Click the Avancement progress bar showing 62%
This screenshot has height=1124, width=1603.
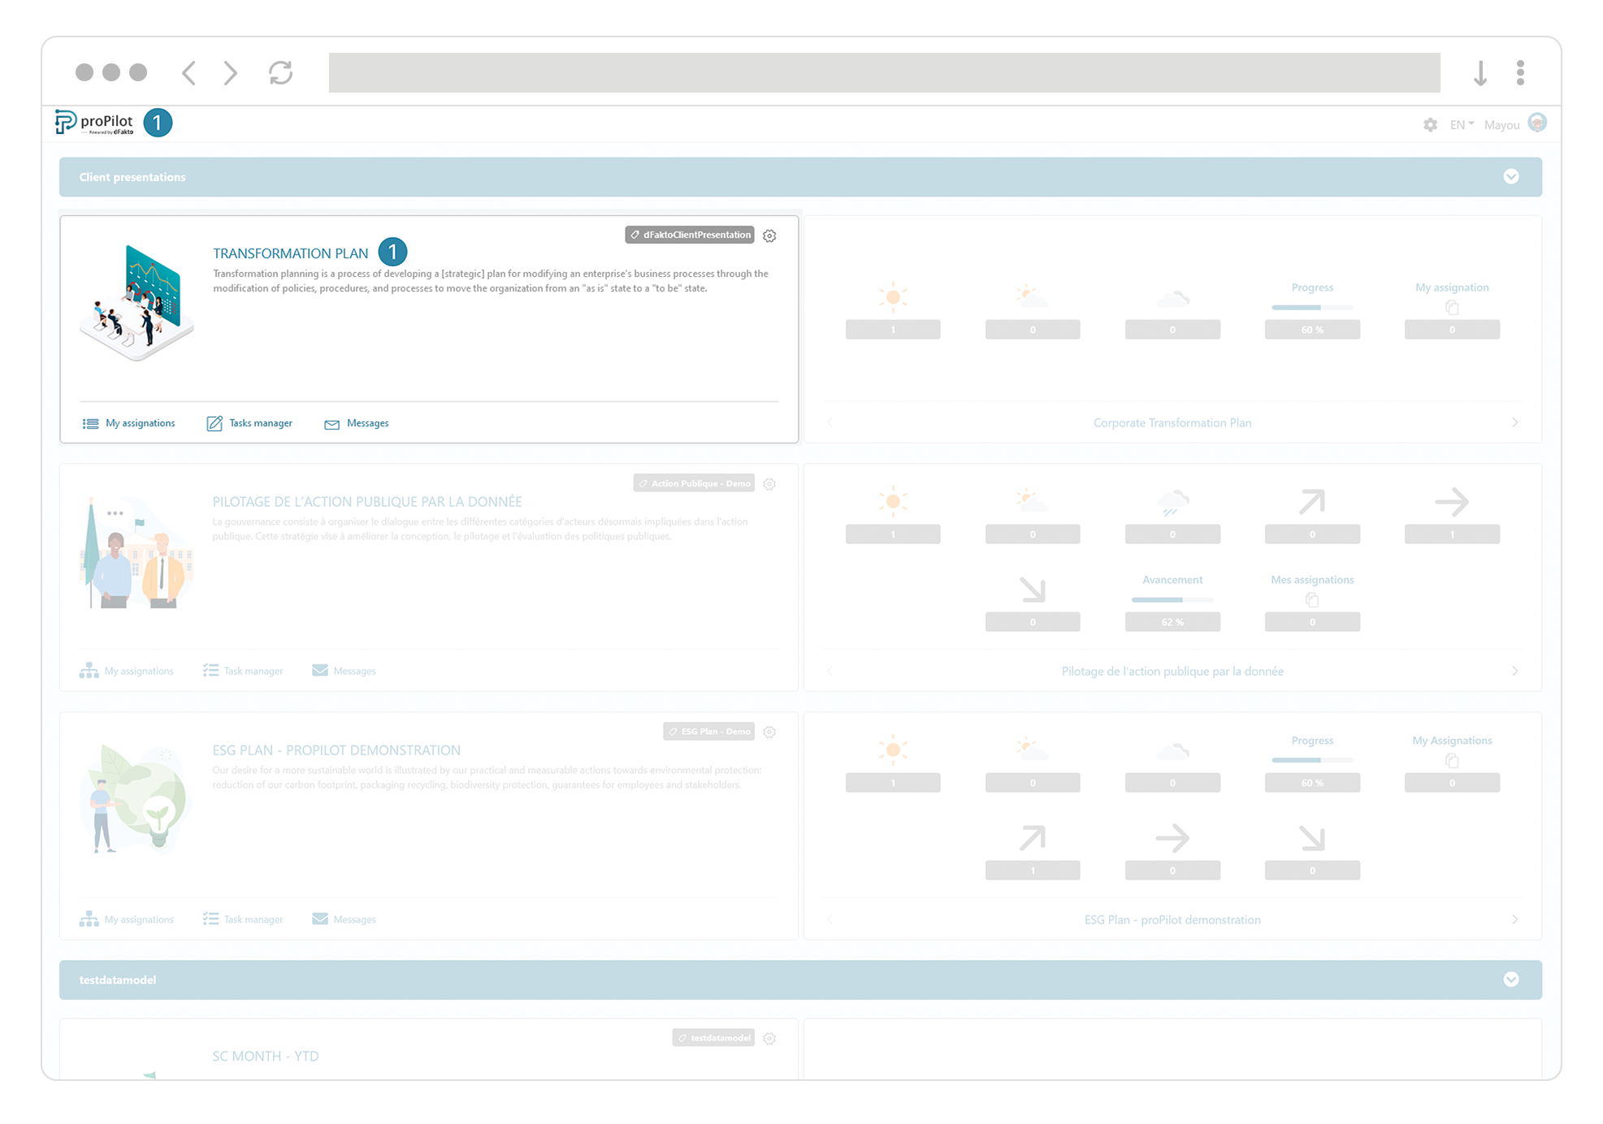pyautogui.click(x=1172, y=599)
